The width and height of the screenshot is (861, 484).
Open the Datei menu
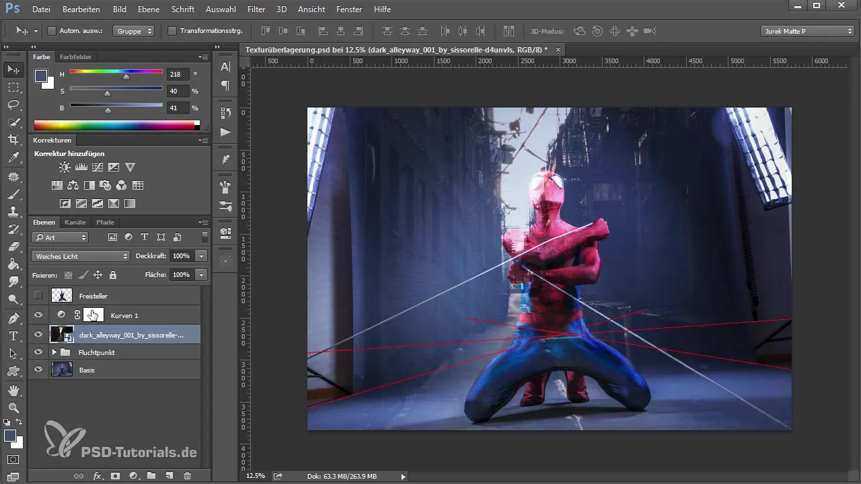[41, 9]
